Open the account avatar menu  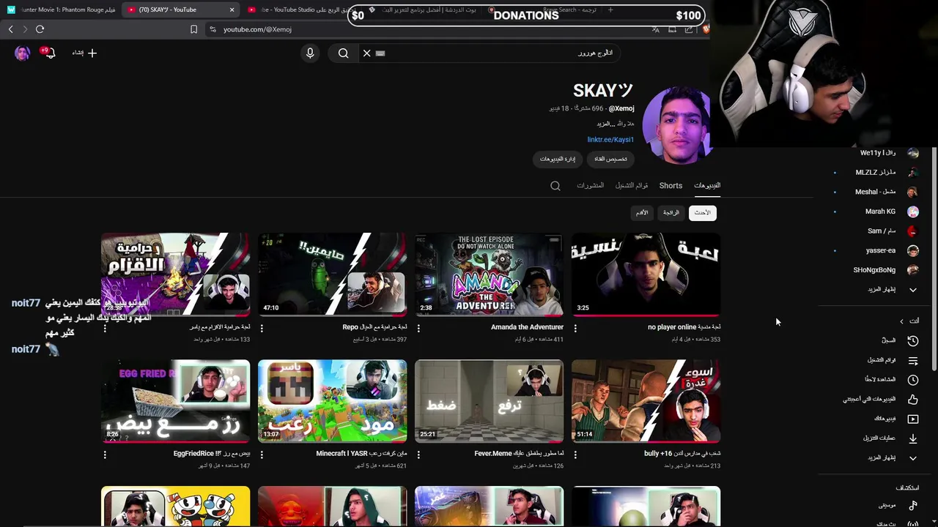(22, 53)
